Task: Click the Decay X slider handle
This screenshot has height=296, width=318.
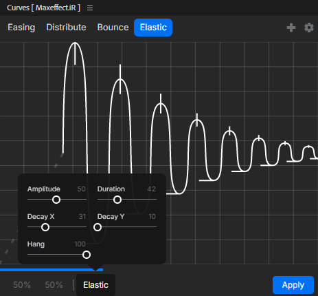Action: click(x=45, y=227)
